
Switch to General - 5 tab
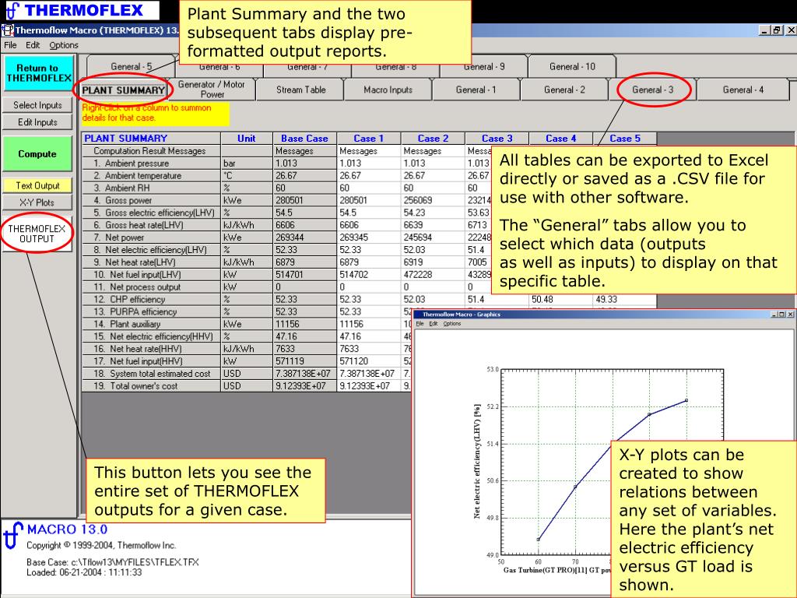[x=131, y=67]
